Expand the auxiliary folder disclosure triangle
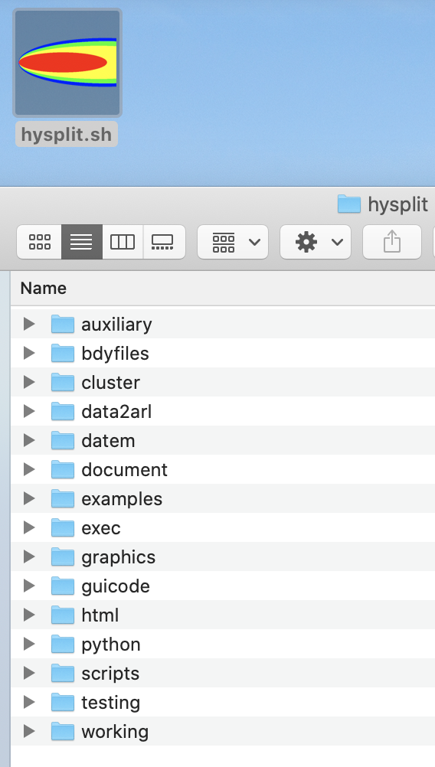This screenshot has width=435, height=767. pos(29,324)
